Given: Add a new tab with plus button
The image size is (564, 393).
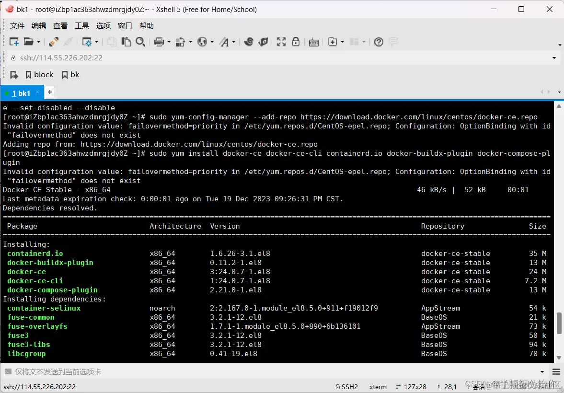Looking at the screenshot, I should pyautogui.click(x=50, y=92).
